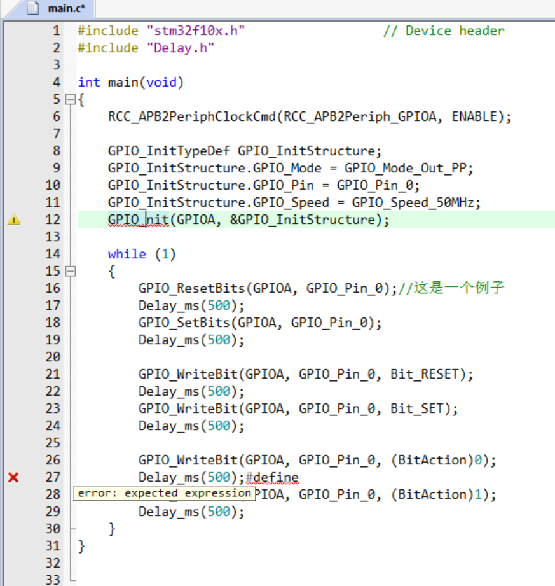Click line number 1 in gutter
Screen dimensions: 555x586
tap(56, 31)
